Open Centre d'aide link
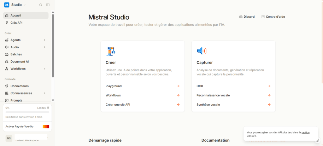 (x=273, y=17)
